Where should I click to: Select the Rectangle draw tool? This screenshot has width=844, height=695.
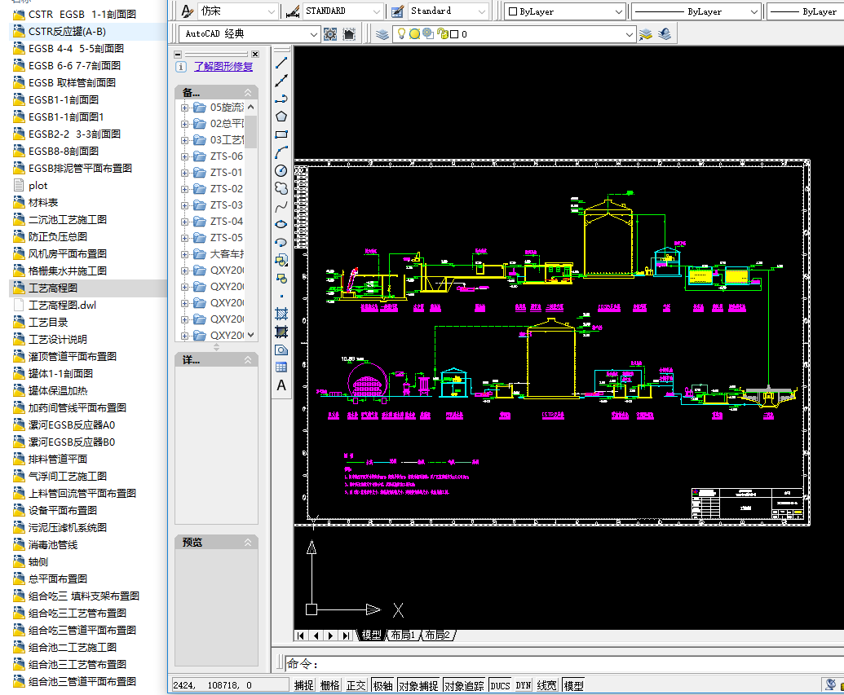tap(281, 134)
